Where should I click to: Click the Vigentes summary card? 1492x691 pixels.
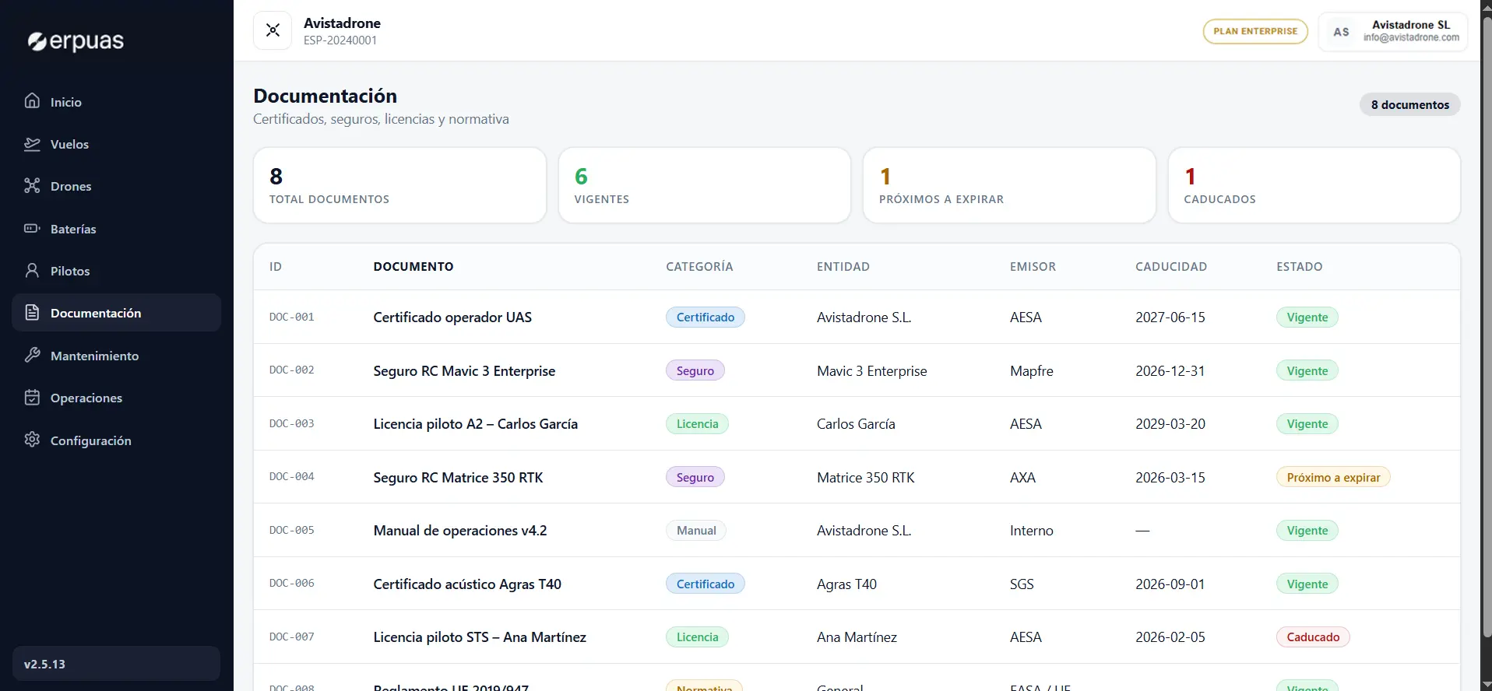705,185
